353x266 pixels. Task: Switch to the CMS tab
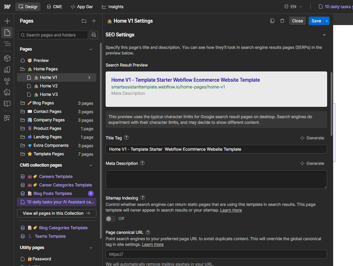pyautogui.click(x=54, y=7)
